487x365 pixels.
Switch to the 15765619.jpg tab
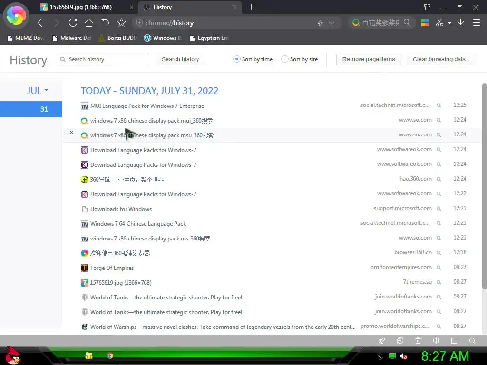88,7
